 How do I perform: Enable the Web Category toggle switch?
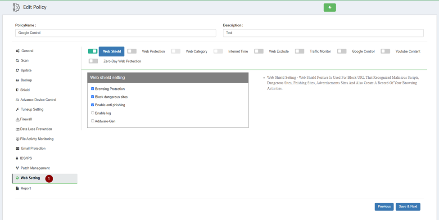[x=176, y=51]
